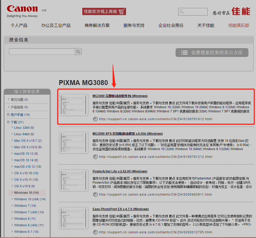Filter by Windows 10 (x64) (14)

click(30, 199)
